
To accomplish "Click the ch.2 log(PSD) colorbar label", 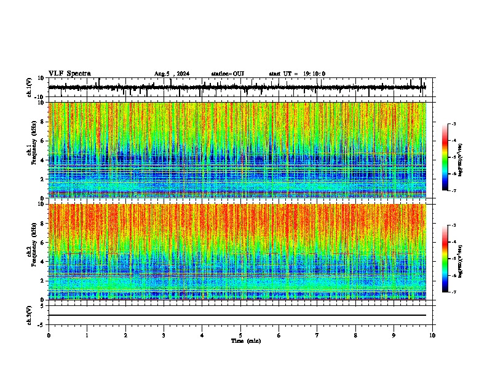I will (460, 262).
